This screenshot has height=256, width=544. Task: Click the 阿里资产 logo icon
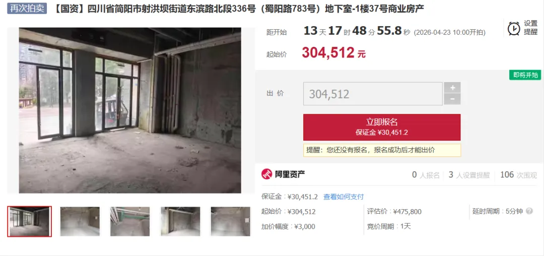point(267,174)
